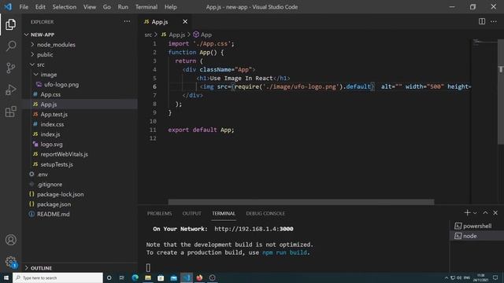This screenshot has width=504, height=283.
Task: Select the TERMINAL panel tab
Action: click(x=224, y=213)
